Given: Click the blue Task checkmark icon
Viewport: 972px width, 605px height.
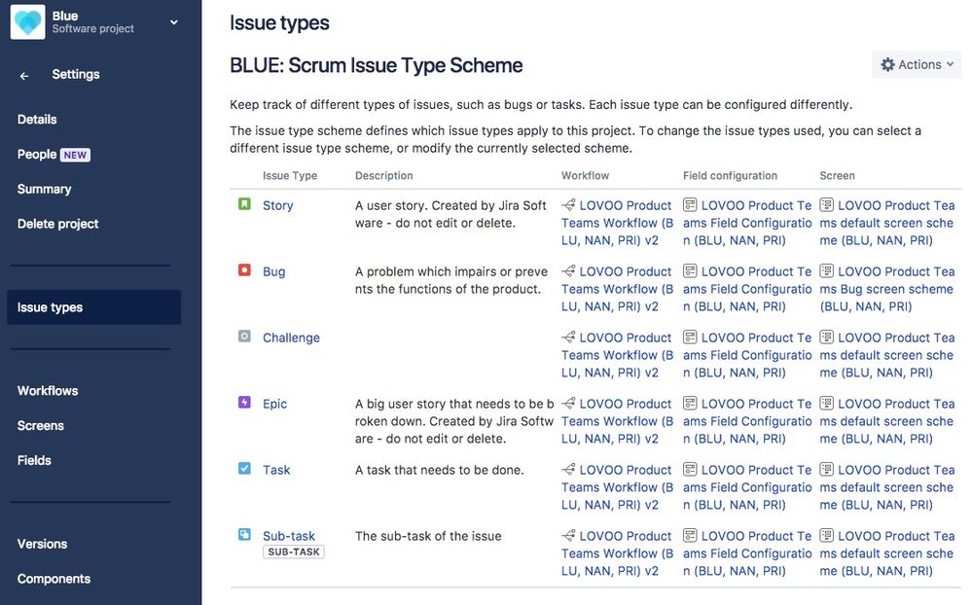Looking at the screenshot, I should [244, 468].
